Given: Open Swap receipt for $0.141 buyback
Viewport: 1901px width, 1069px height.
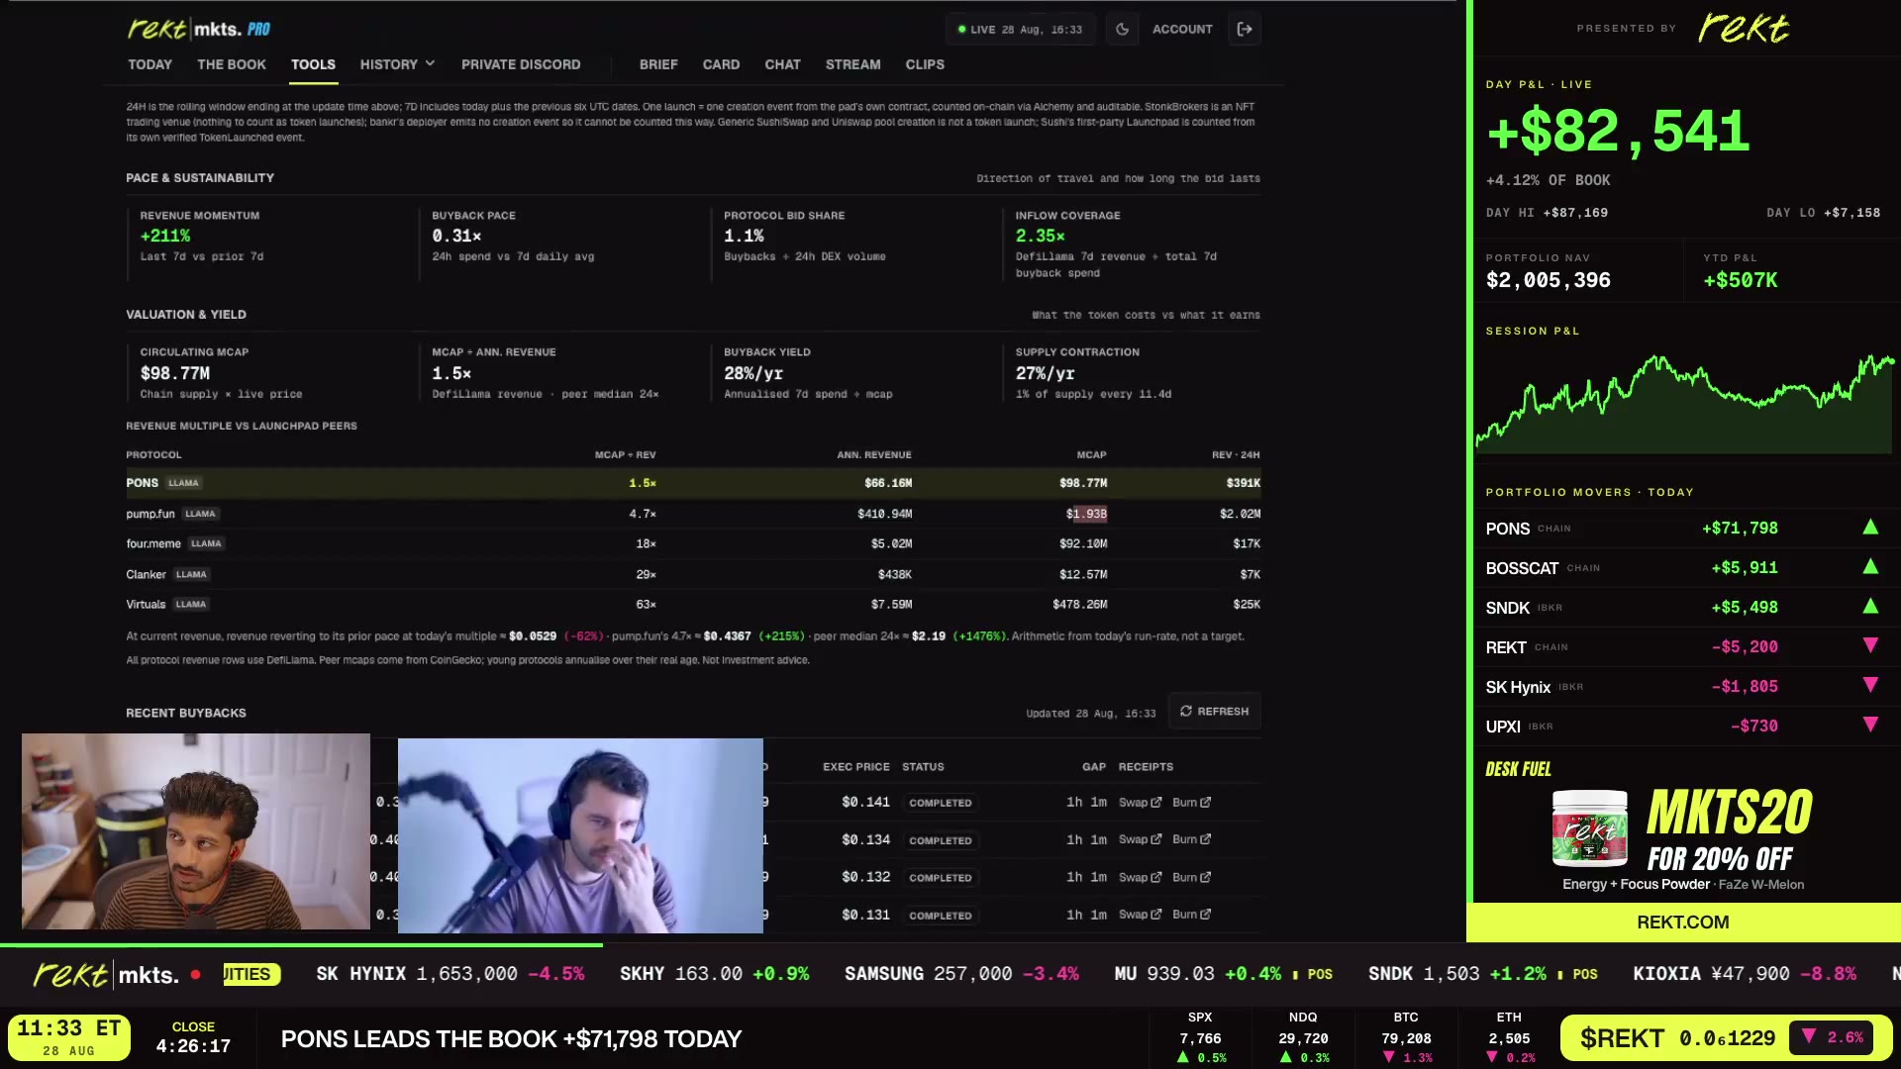Looking at the screenshot, I should click(1140, 803).
